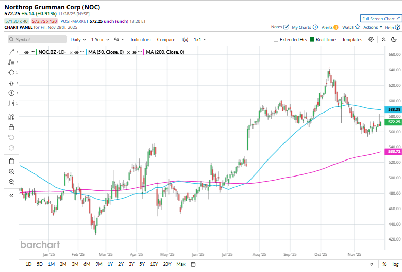Image resolution: width=402 pixels, height=272 pixels.
Task: Open the calendar date range picker
Action: (193, 264)
